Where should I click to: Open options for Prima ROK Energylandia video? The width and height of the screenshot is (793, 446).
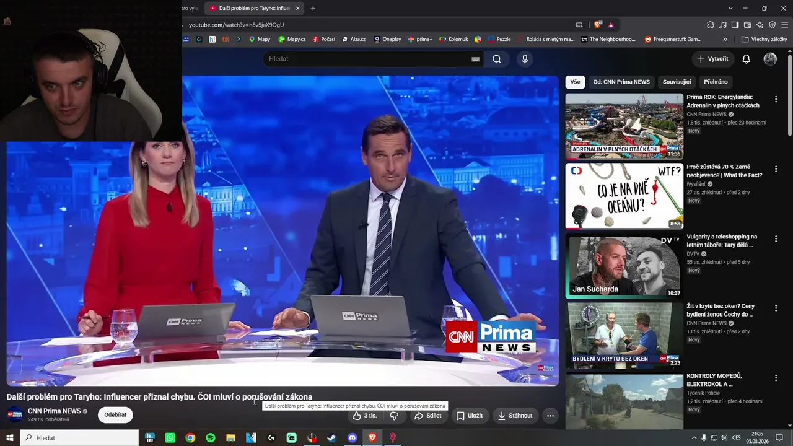pyautogui.click(x=776, y=99)
